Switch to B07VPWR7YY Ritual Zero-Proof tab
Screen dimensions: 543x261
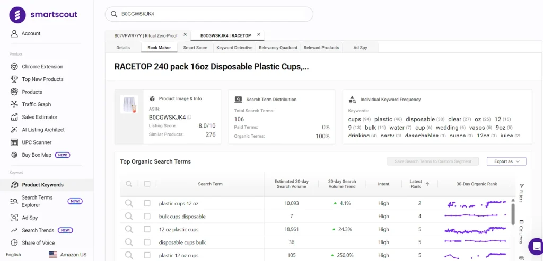pos(146,35)
